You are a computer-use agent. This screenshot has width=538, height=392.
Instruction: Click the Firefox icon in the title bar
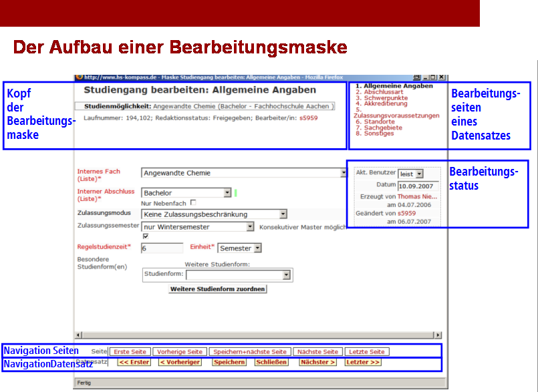click(x=80, y=77)
